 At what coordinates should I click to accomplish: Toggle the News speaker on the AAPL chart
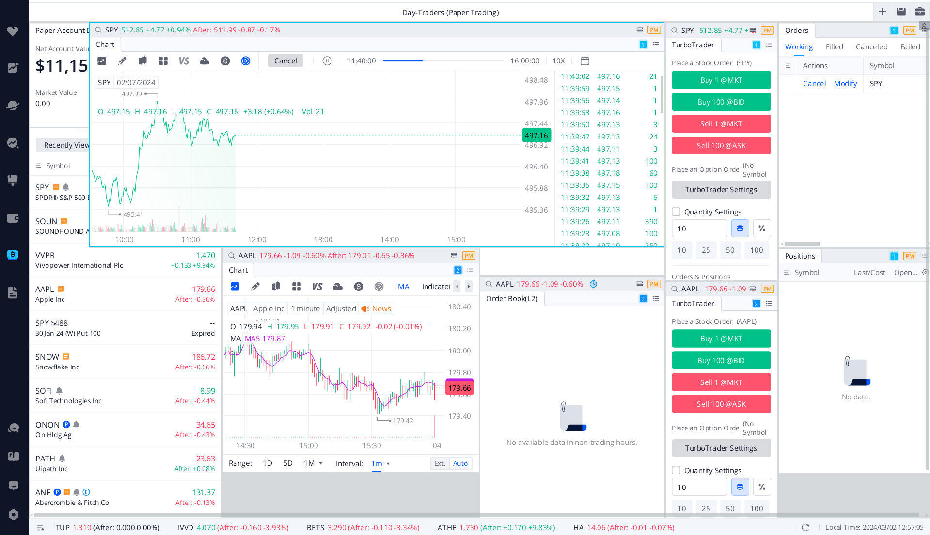364,308
